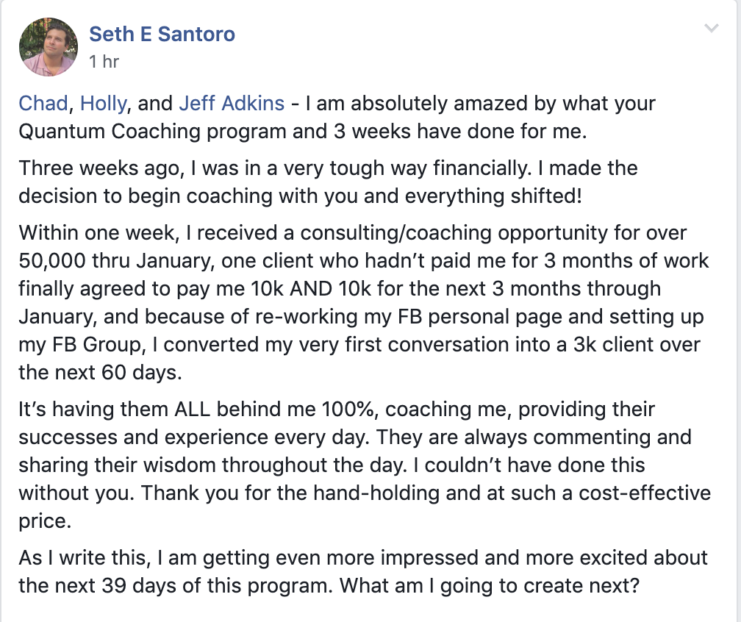
Task: Open the tagged Jeff Adkins profile link
Action: click(232, 103)
